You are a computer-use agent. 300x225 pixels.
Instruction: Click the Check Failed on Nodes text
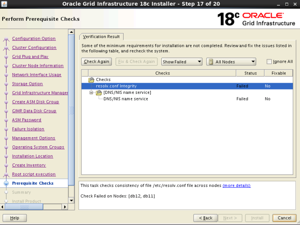pyautogui.click(x=117, y=196)
